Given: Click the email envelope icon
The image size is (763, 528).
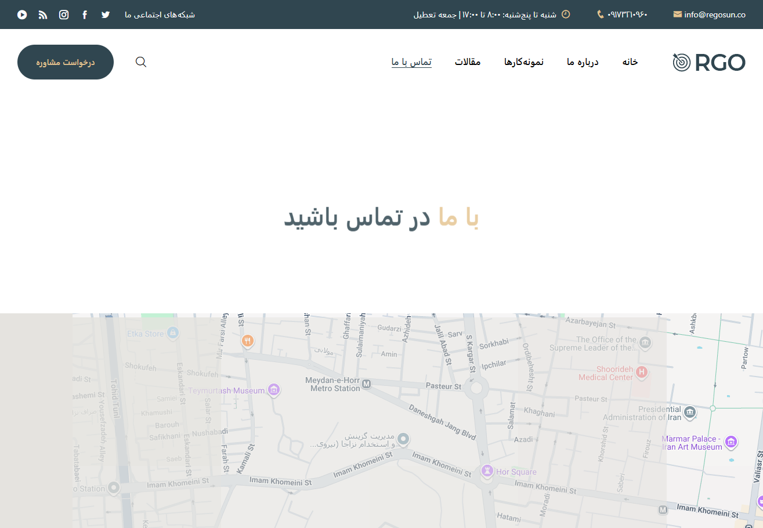Looking at the screenshot, I should click(677, 15).
